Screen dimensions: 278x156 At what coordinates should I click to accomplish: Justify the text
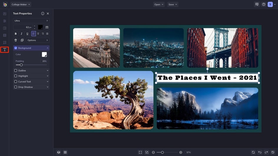[x=47, y=33]
